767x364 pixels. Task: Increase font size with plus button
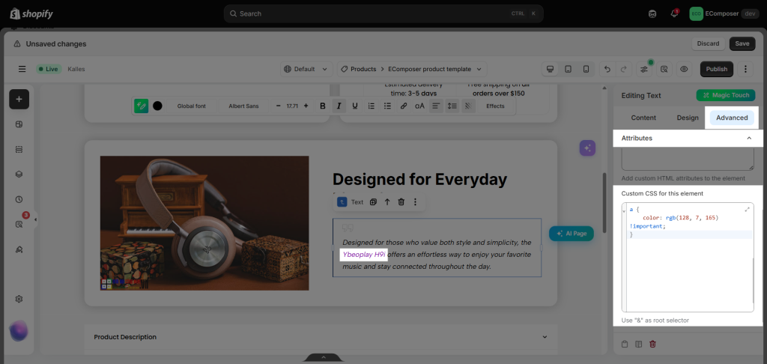(306, 106)
